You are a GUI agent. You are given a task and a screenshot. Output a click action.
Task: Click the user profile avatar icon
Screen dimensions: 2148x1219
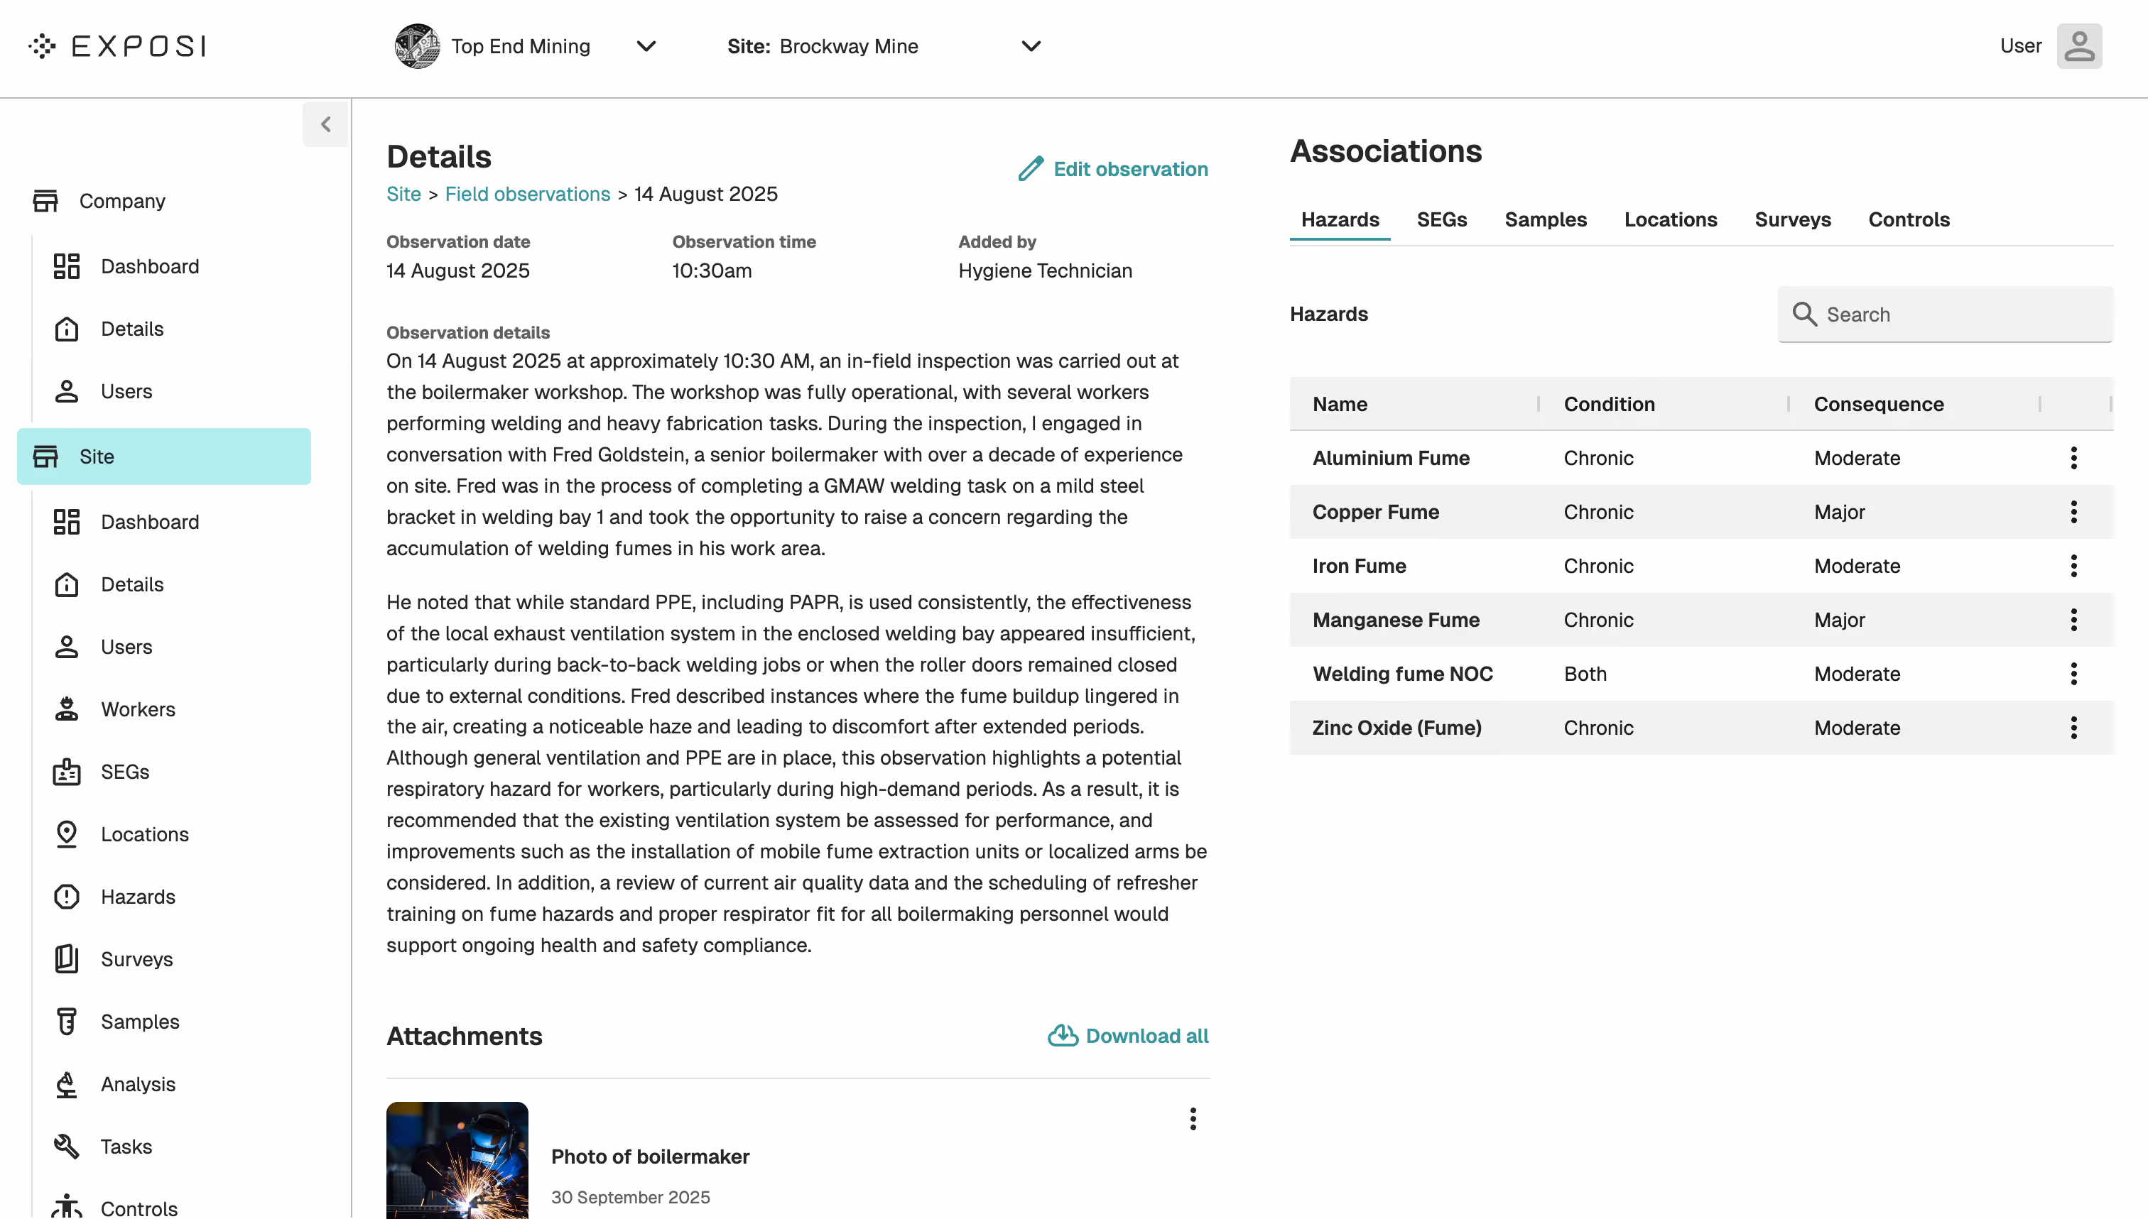tap(2081, 46)
